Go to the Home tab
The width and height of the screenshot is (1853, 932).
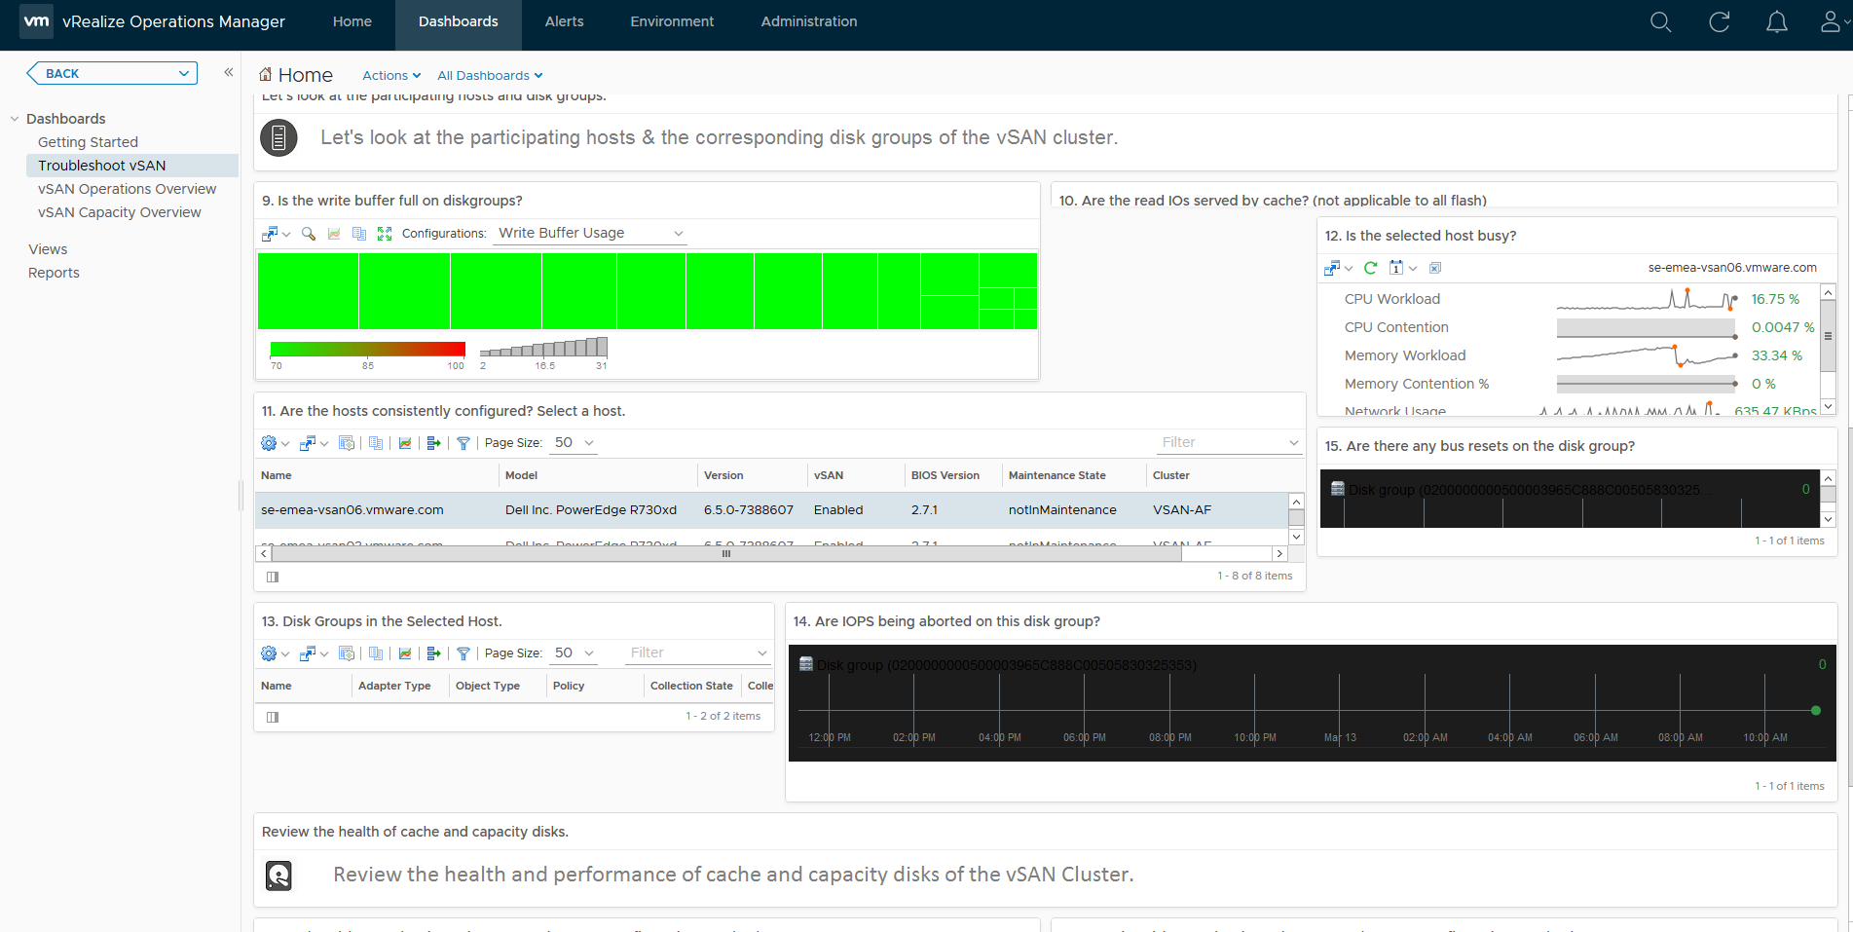click(x=352, y=21)
